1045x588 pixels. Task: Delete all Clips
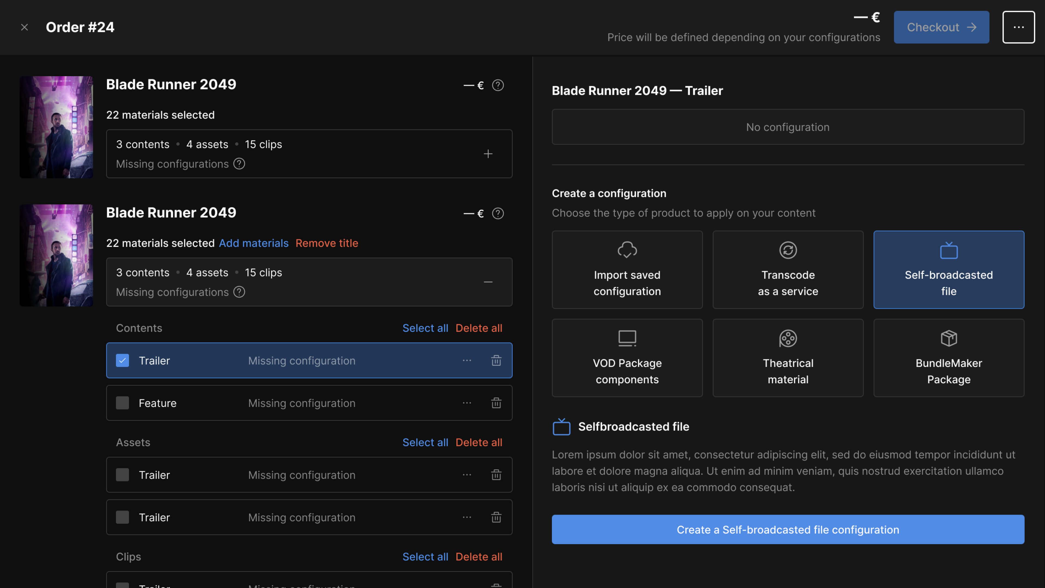tap(479, 557)
